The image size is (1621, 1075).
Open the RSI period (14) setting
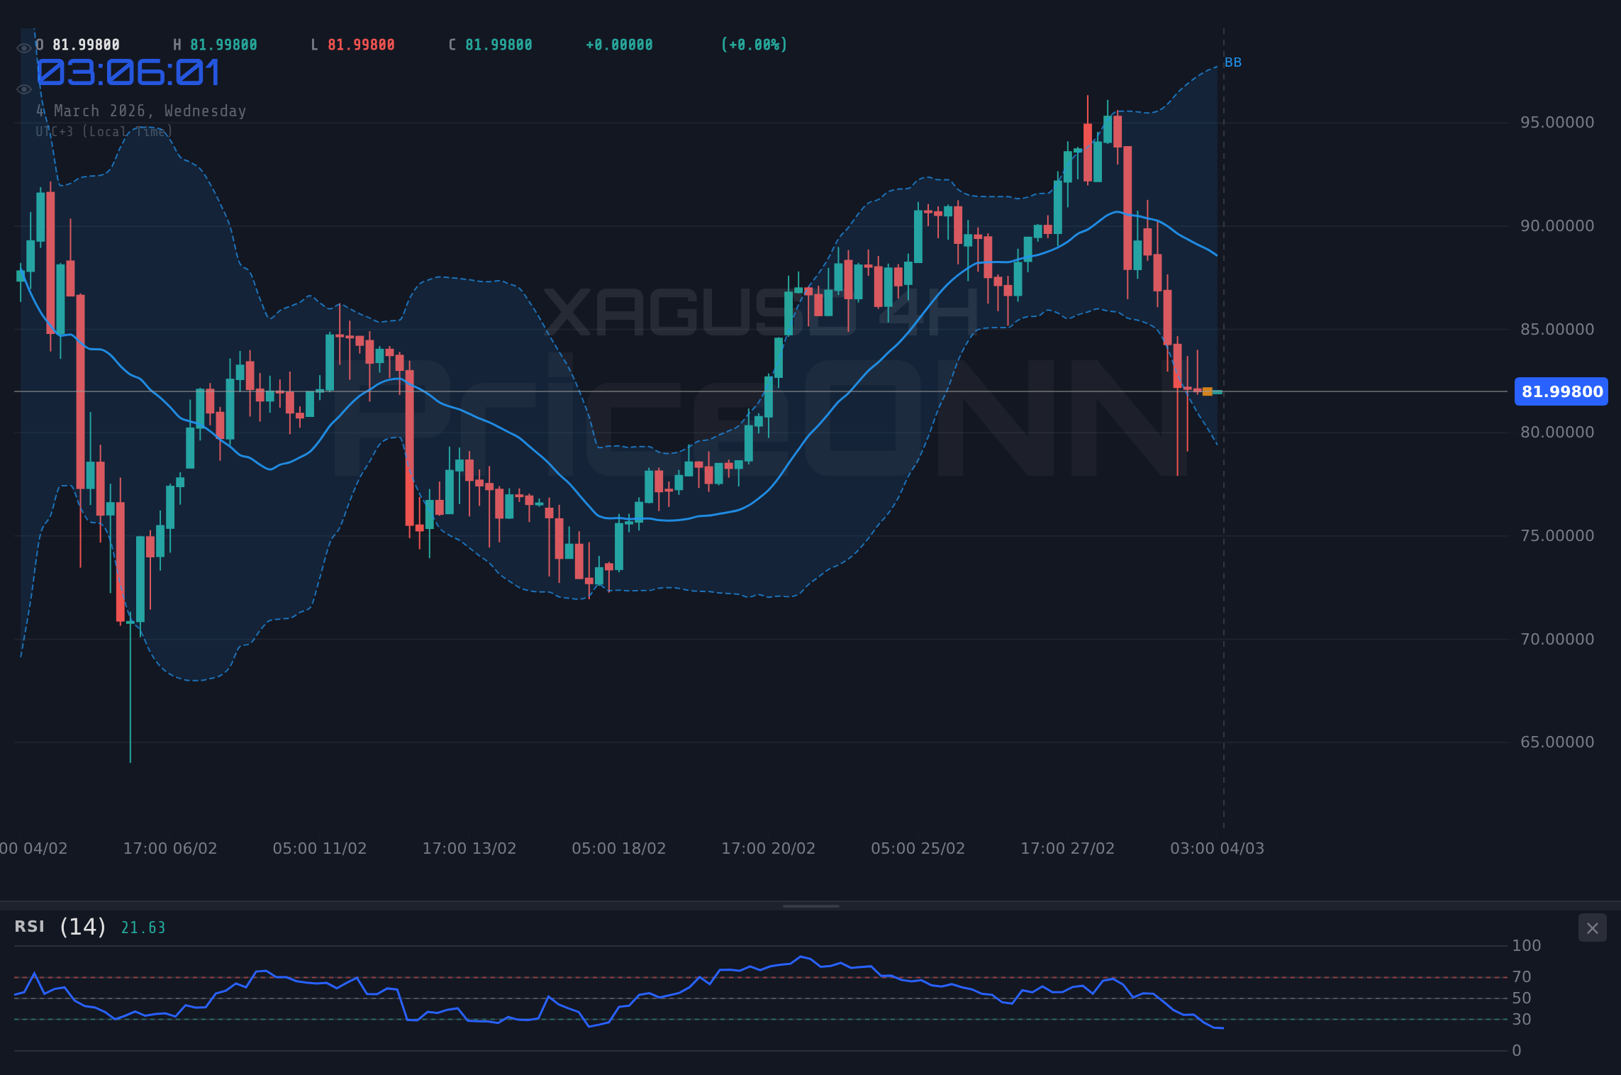point(82,925)
